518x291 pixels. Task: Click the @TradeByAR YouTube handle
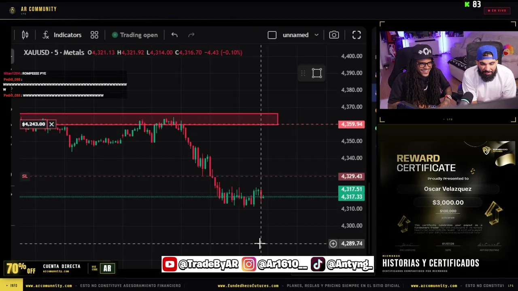pyautogui.click(x=208, y=264)
